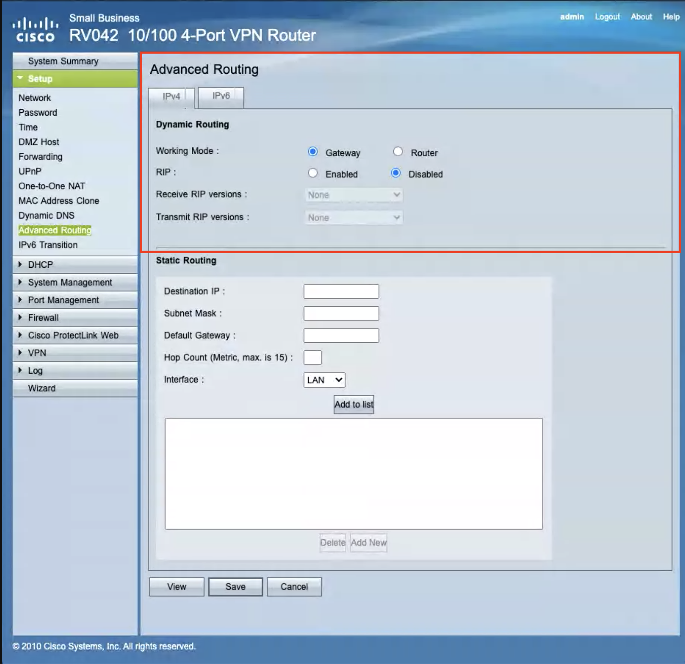Click the Subnet Mask field
The image size is (685, 664).
tap(341, 314)
